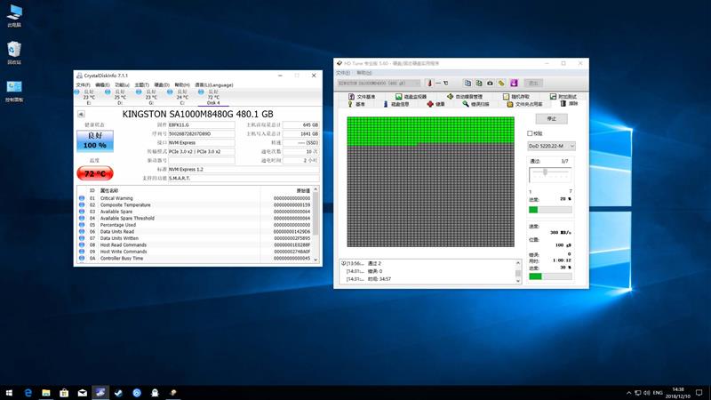Open CrystalDiskInfo File (F) menu
The height and width of the screenshot is (400, 711).
pos(83,84)
